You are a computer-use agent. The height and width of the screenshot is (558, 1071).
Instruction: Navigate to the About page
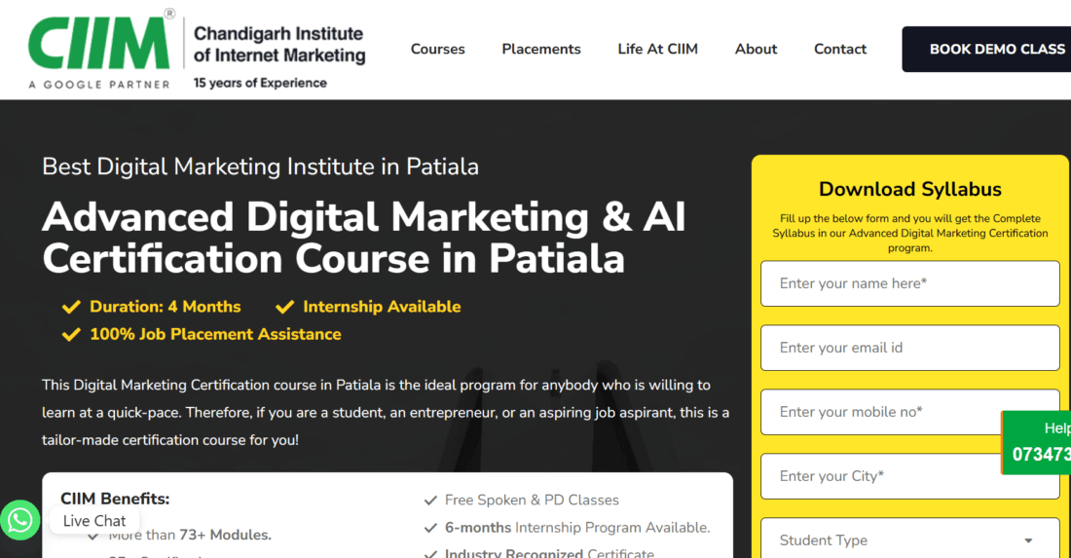point(756,49)
